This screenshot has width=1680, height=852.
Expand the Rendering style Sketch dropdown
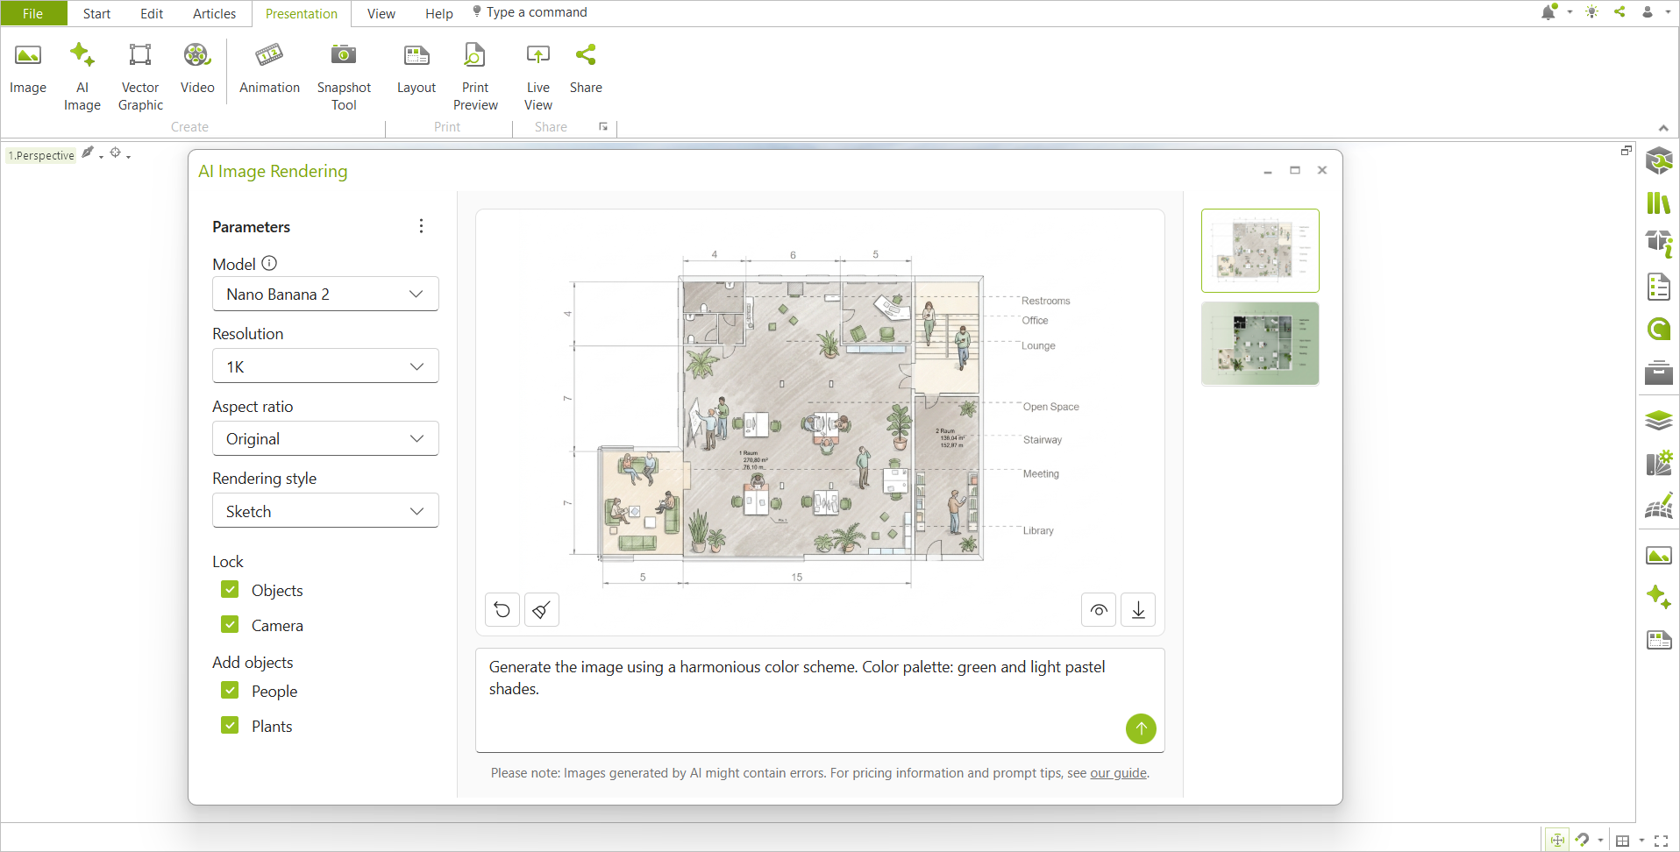click(325, 511)
